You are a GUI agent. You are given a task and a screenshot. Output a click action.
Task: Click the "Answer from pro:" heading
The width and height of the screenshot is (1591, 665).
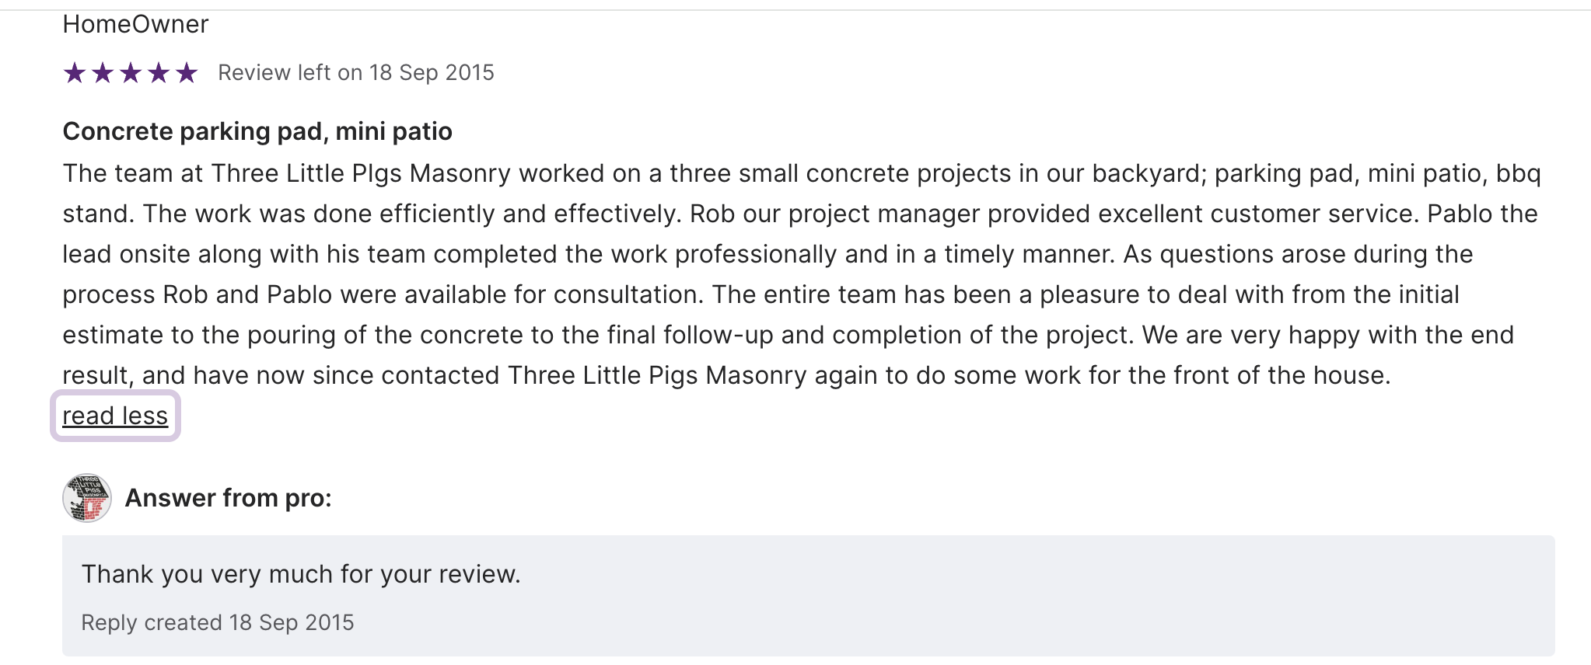tap(229, 498)
